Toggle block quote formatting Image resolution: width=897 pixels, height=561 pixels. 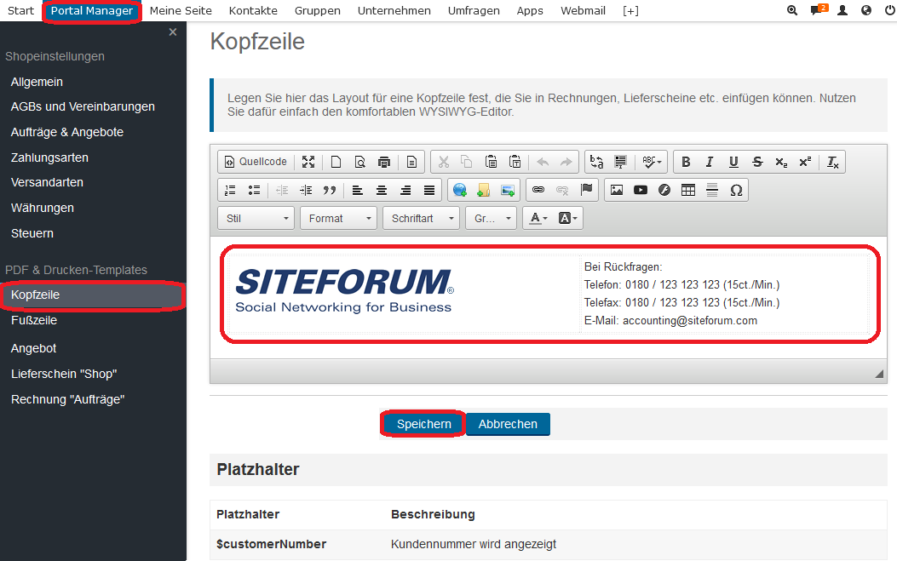330,191
